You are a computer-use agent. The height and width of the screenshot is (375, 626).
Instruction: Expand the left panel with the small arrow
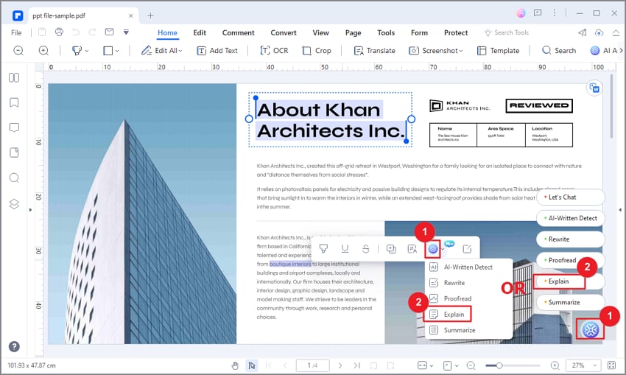30,210
